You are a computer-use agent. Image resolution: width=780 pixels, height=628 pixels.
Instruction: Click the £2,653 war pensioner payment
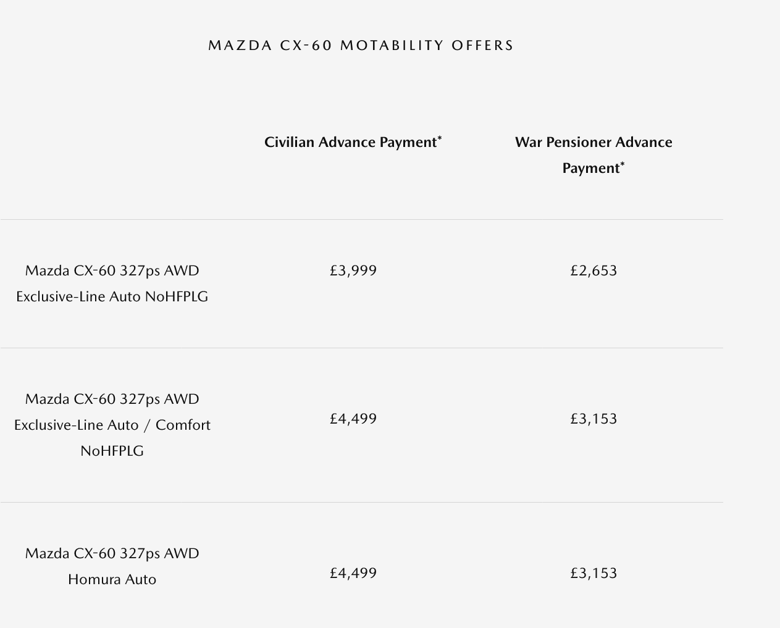click(593, 270)
